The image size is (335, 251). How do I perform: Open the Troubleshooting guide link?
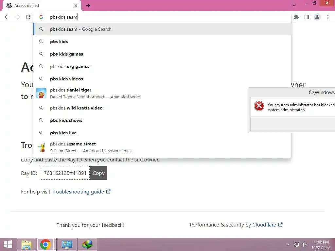pos(81,192)
